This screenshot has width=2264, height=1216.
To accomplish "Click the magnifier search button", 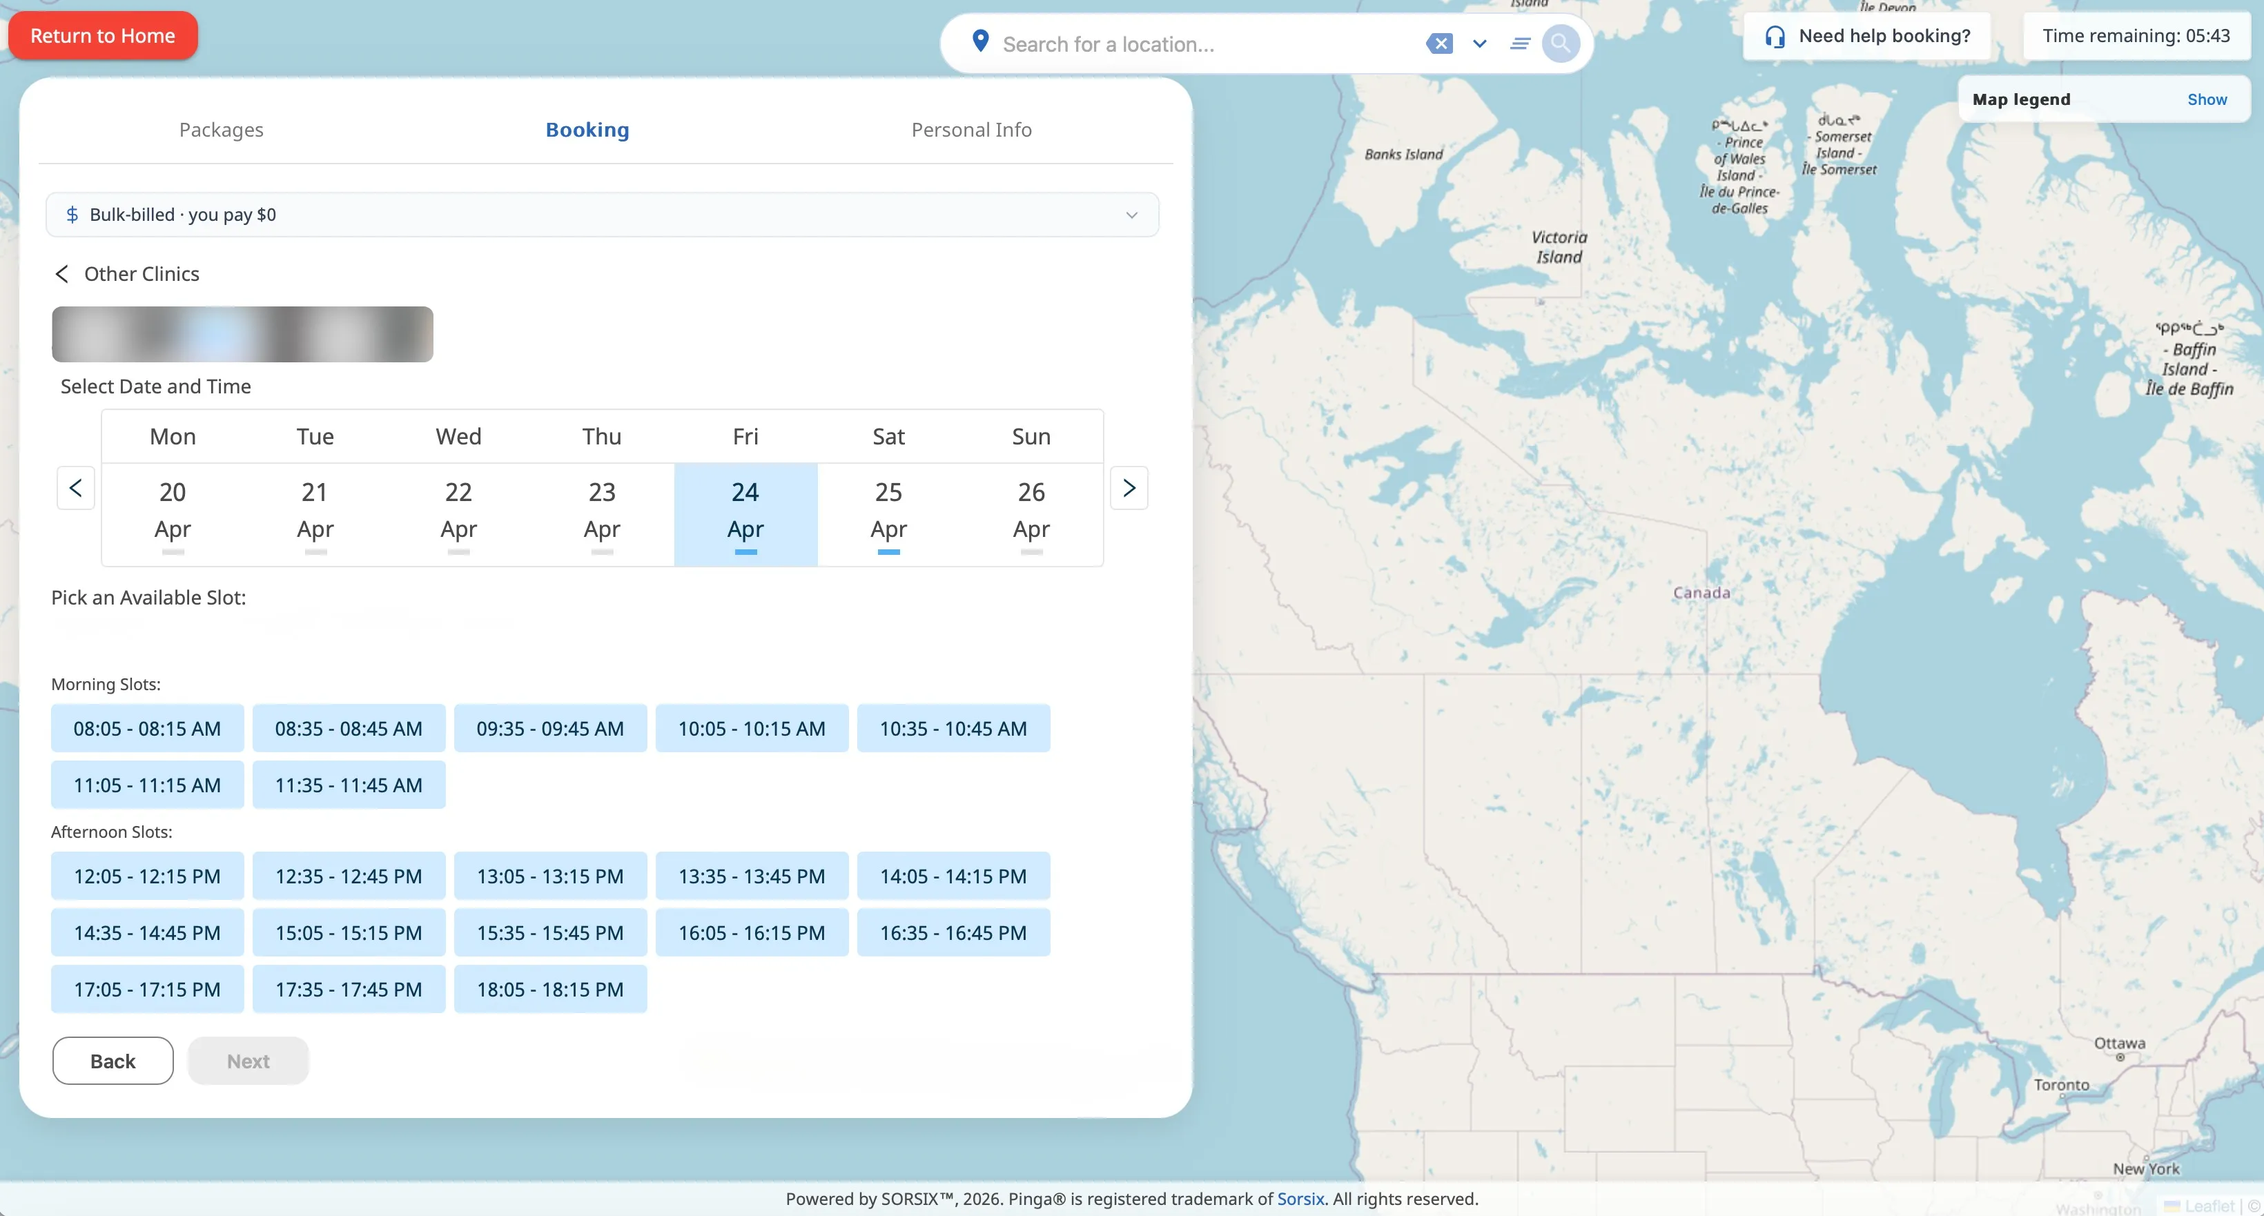I will click(x=1560, y=43).
